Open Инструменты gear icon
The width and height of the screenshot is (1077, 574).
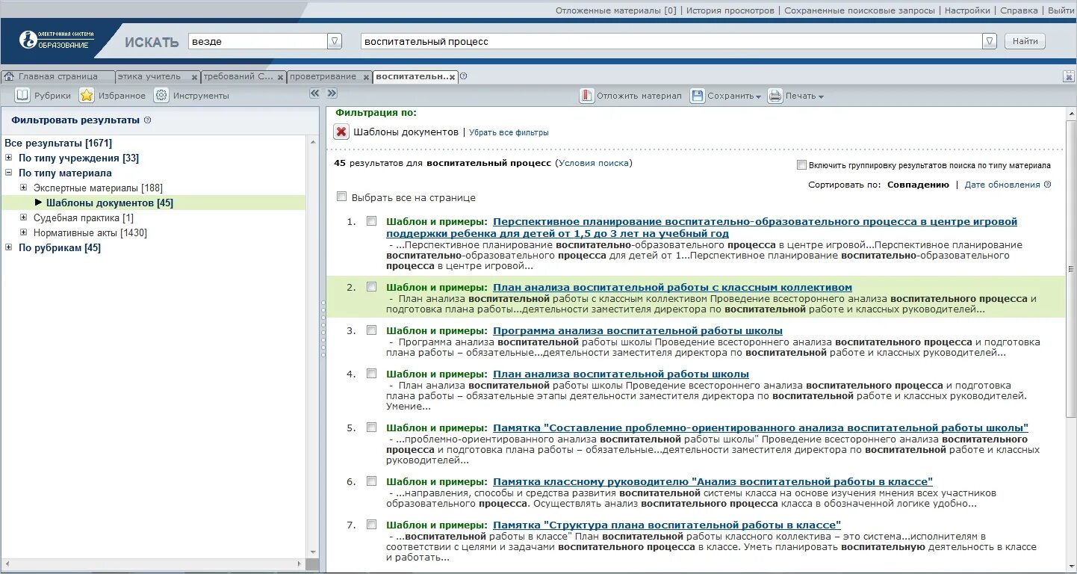[161, 95]
